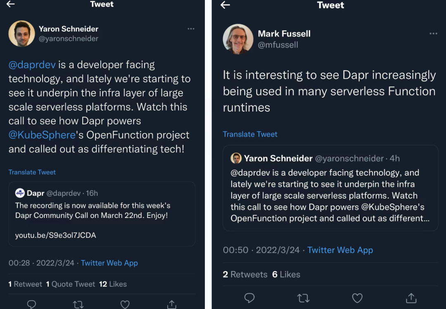Reply to Mark Fussell's tweet
This screenshot has height=309, width=446.
point(249,298)
